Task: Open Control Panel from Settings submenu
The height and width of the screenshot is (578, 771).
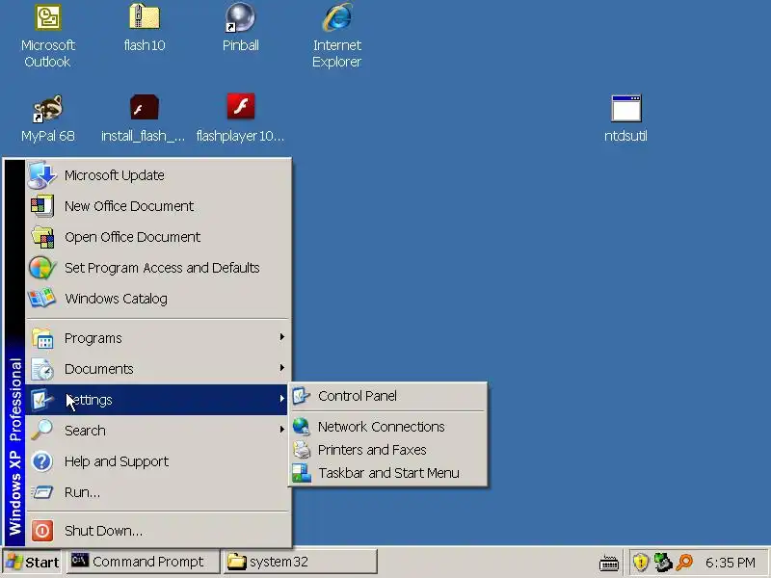Action: click(388, 396)
